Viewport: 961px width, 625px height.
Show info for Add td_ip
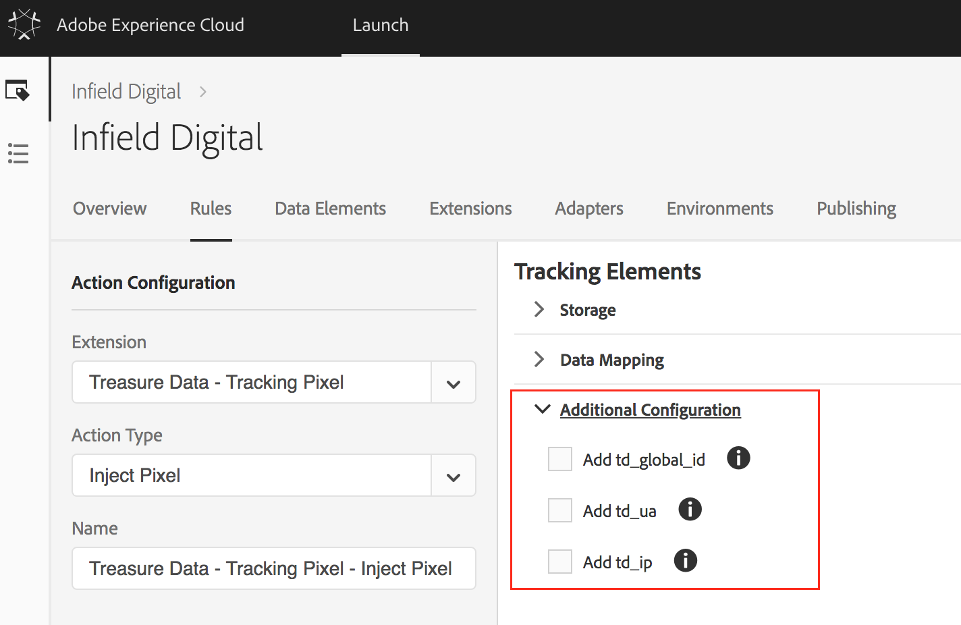tap(686, 560)
